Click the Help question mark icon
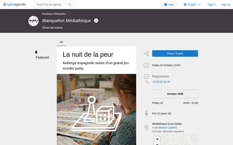 [x=166, y=5]
